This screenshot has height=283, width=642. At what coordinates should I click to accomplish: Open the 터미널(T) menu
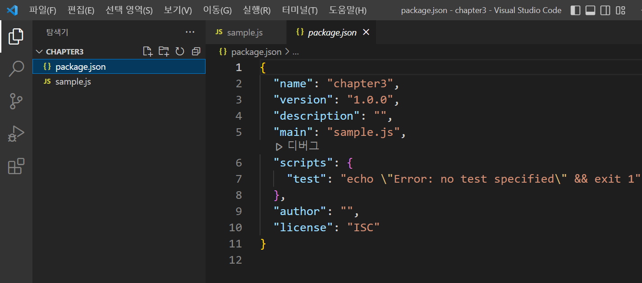(x=300, y=10)
